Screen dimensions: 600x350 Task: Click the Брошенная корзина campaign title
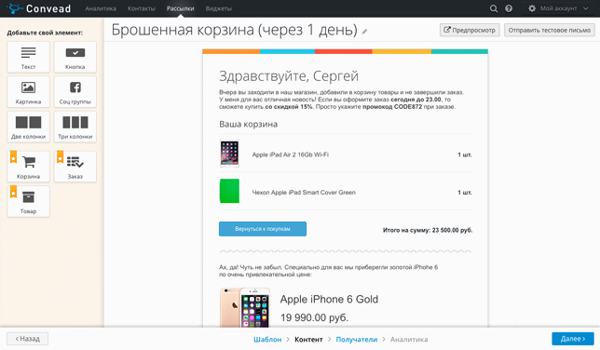[234, 30]
